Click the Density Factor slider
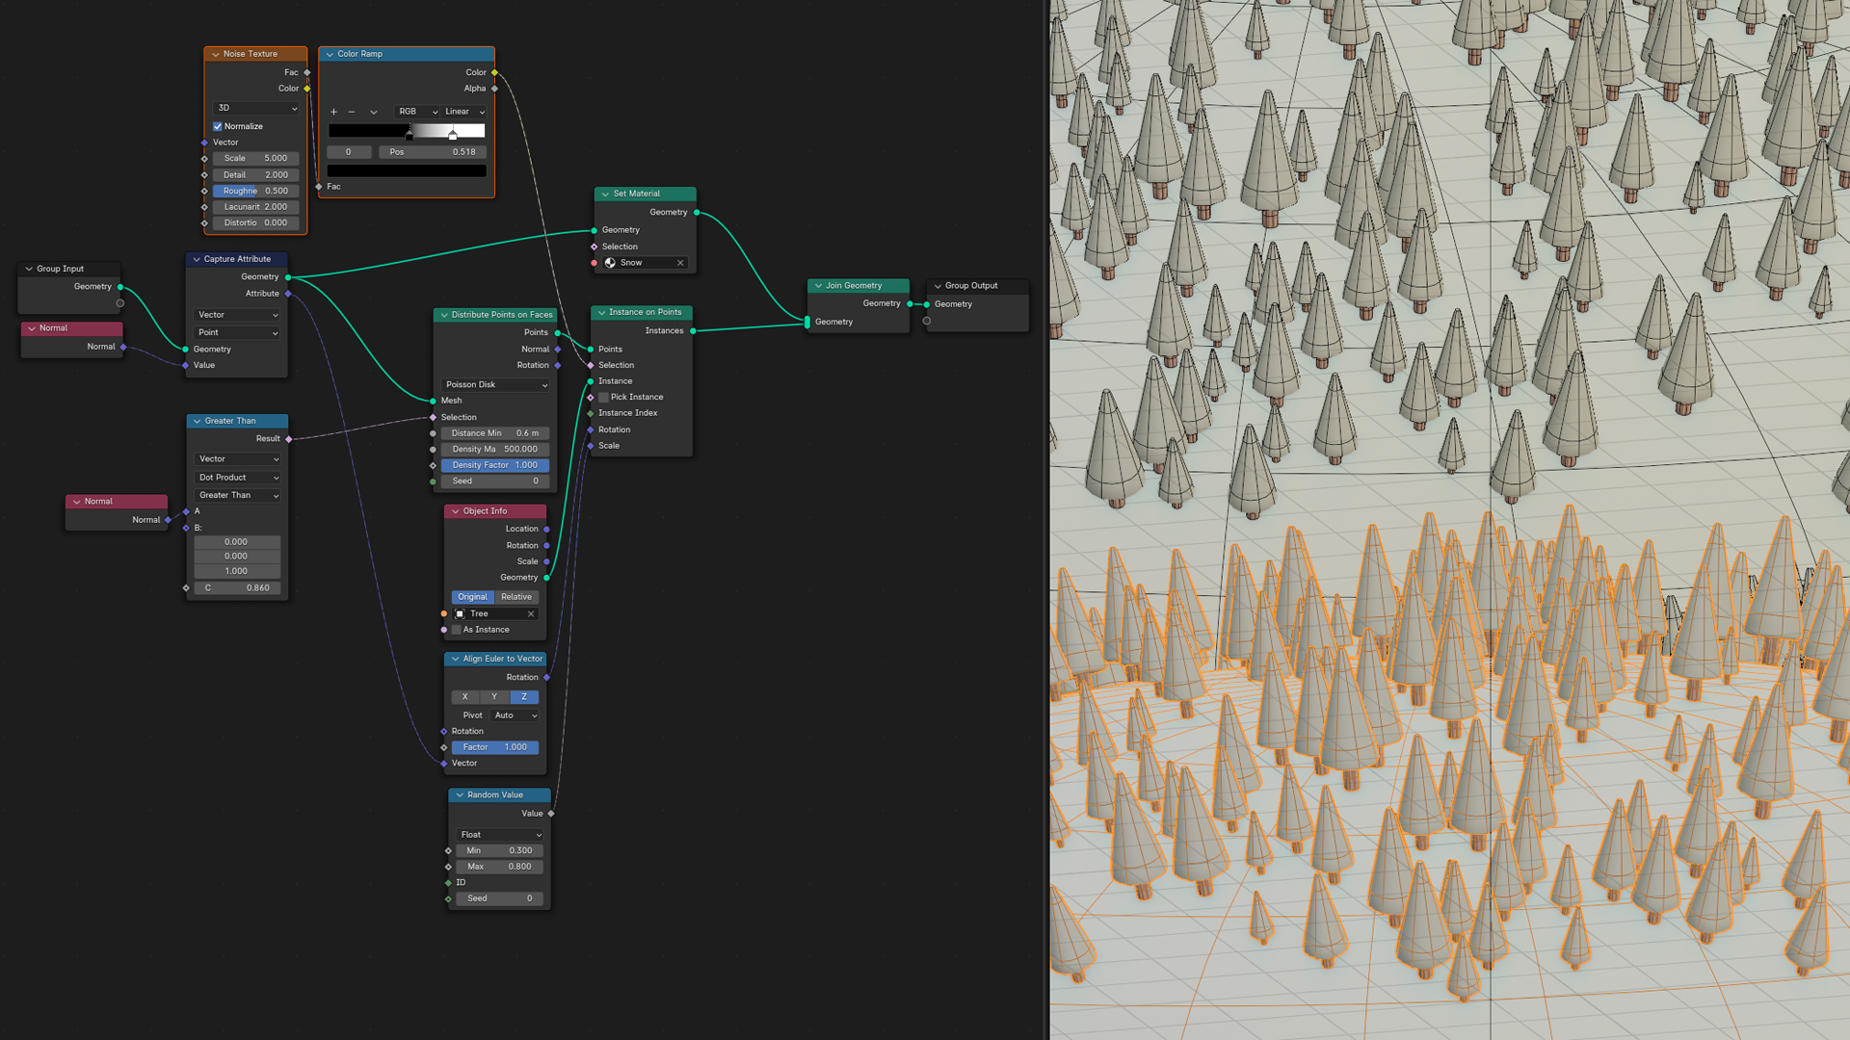1850x1040 pixels. click(494, 465)
